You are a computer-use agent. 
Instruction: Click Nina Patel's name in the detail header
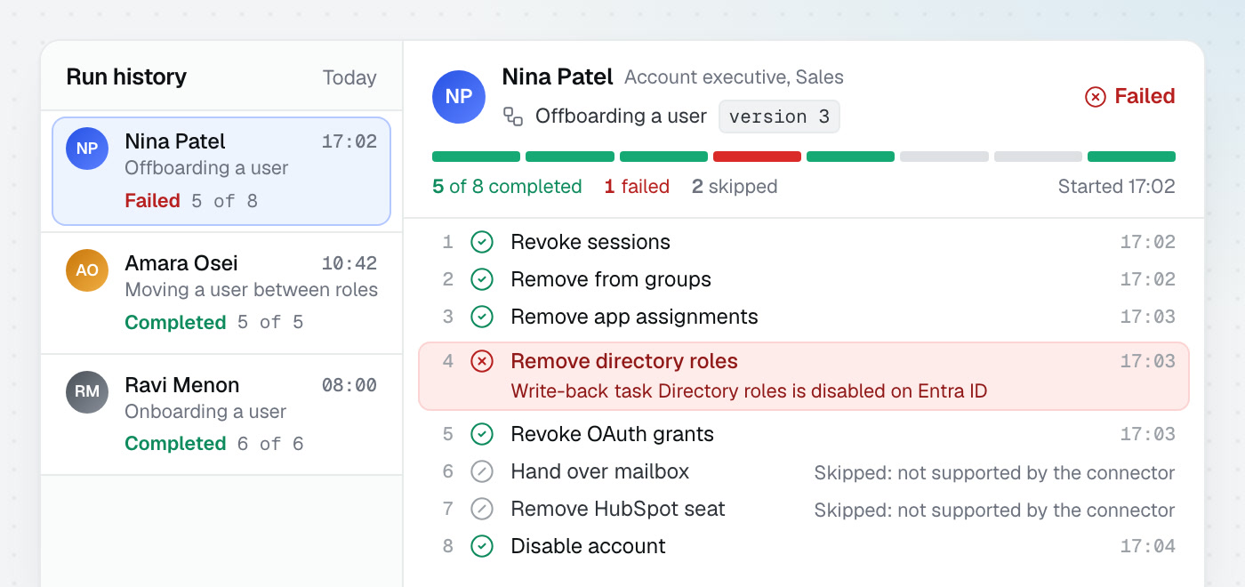(x=558, y=77)
